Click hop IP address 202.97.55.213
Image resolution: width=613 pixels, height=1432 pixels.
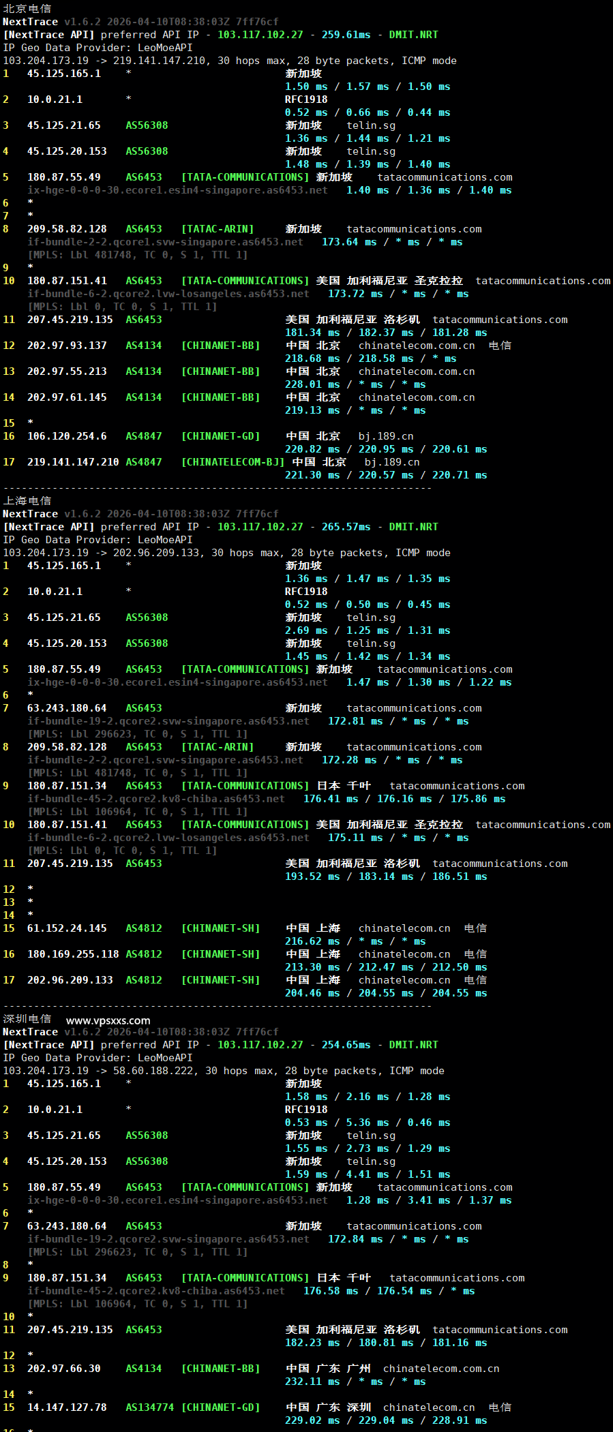tap(67, 371)
